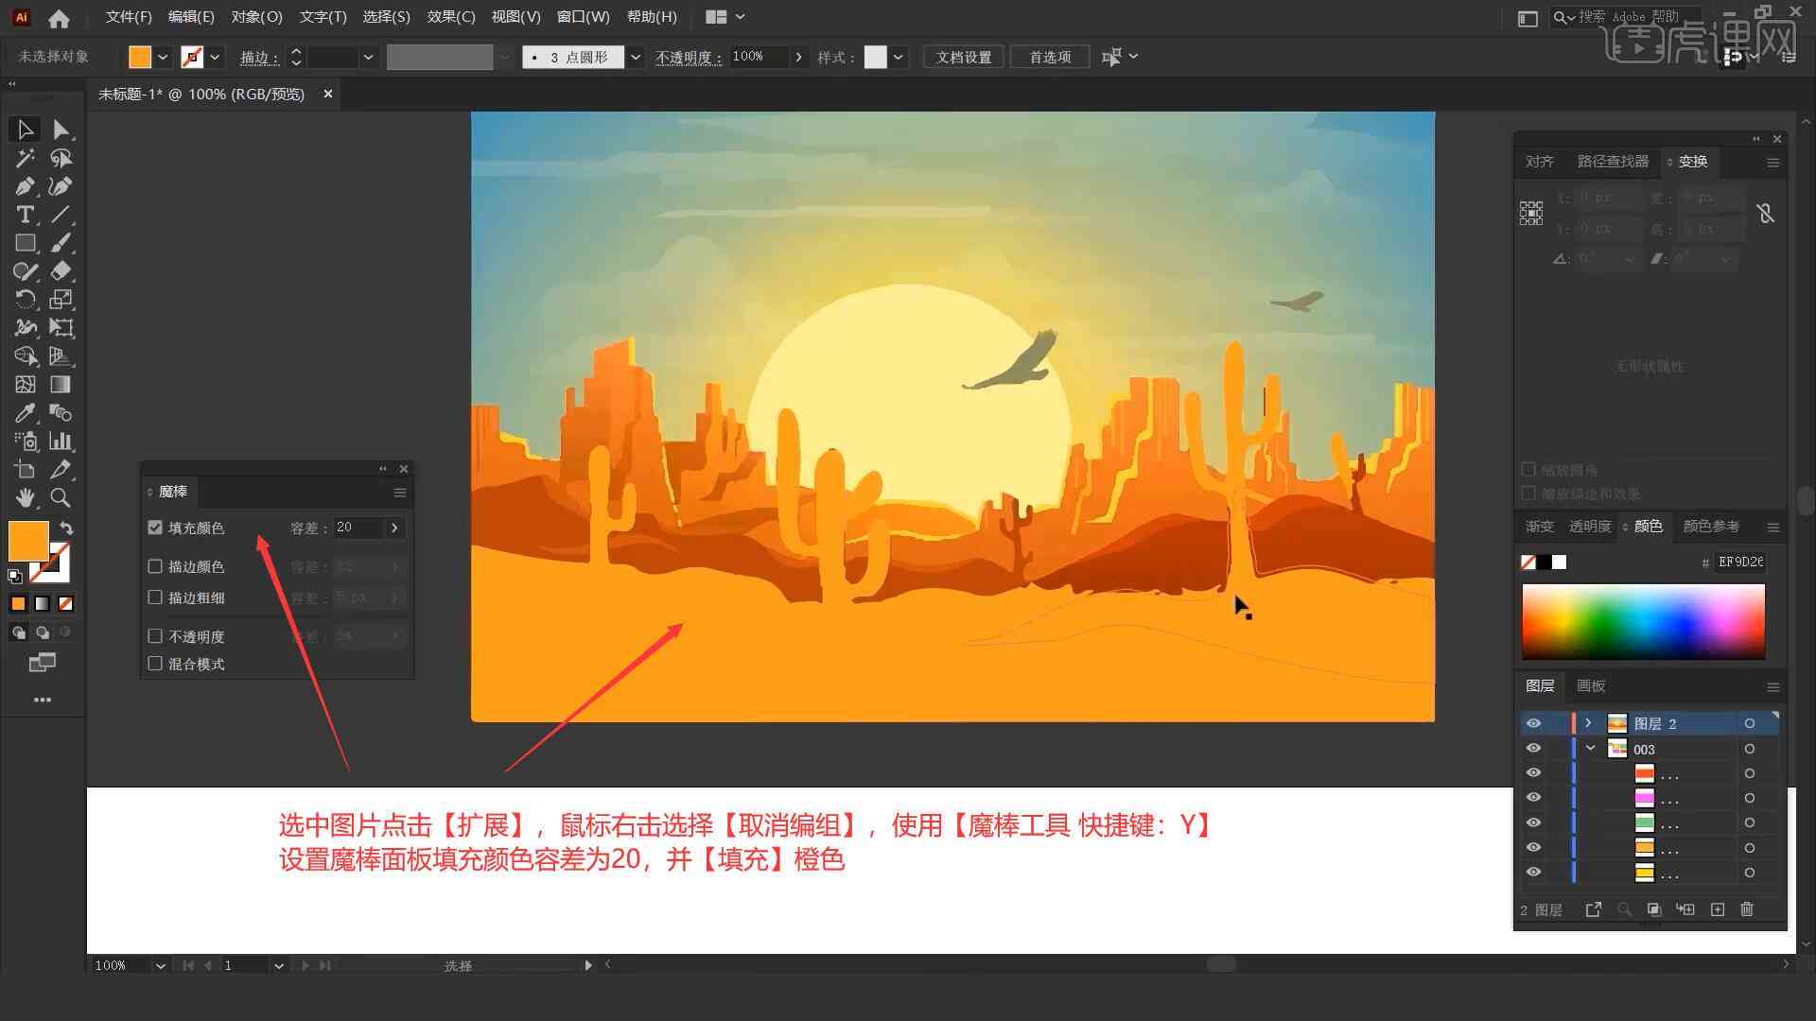Open the 插边 stroke options dropdown
1816x1021 pixels.
[x=369, y=56]
